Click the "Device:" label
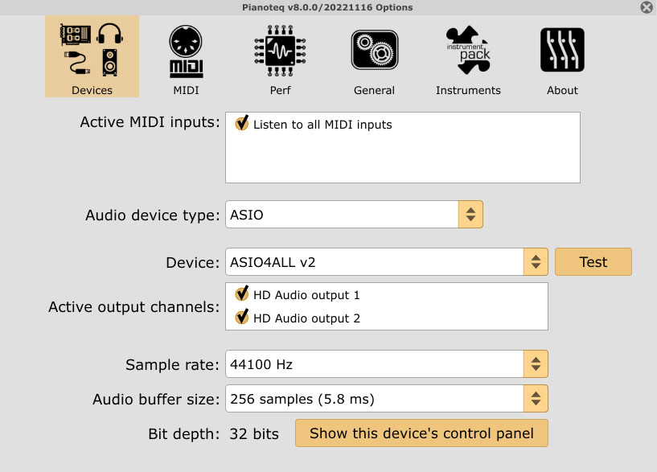Screen dimensions: 657x472 coord(193,263)
